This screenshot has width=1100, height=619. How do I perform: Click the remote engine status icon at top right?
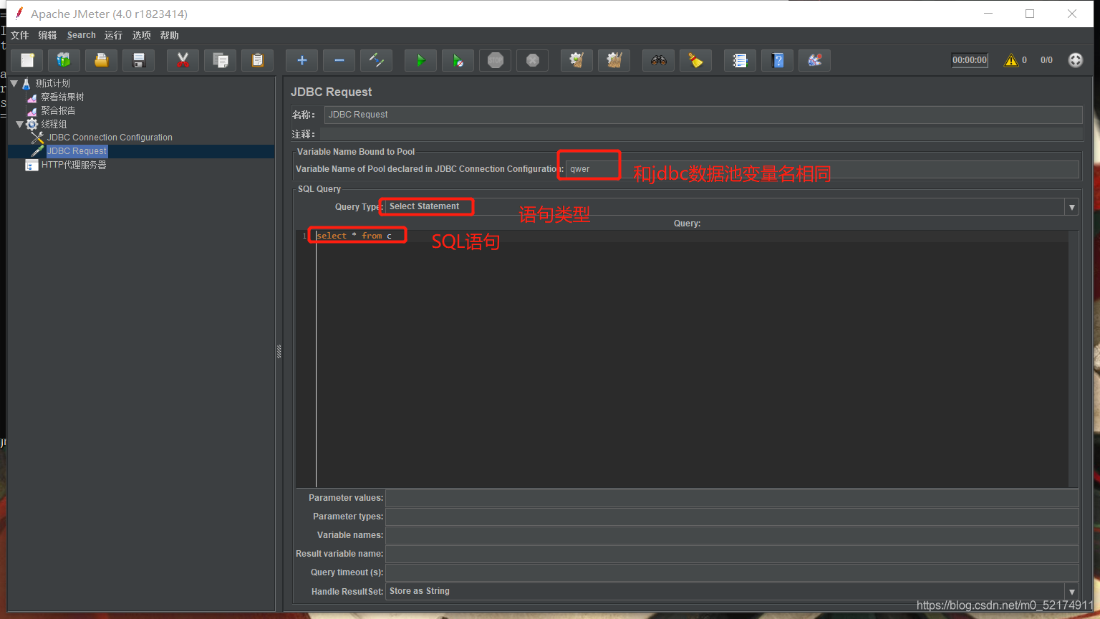1075,60
